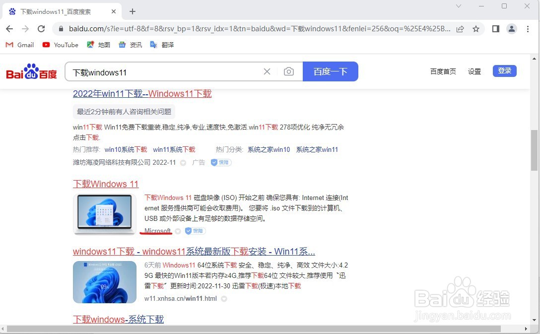The image size is (540, 334).
Task: Click the browser address bar URL
Action: pos(260,29)
